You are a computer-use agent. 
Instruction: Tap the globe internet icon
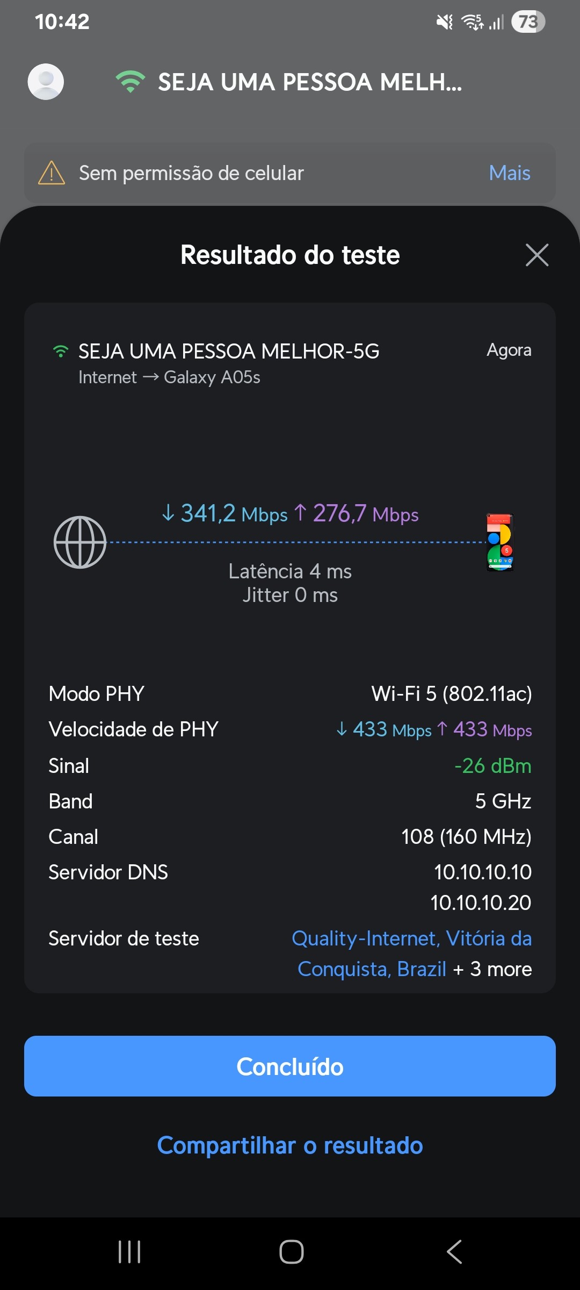pyautogui.click(x=80, y=542)
